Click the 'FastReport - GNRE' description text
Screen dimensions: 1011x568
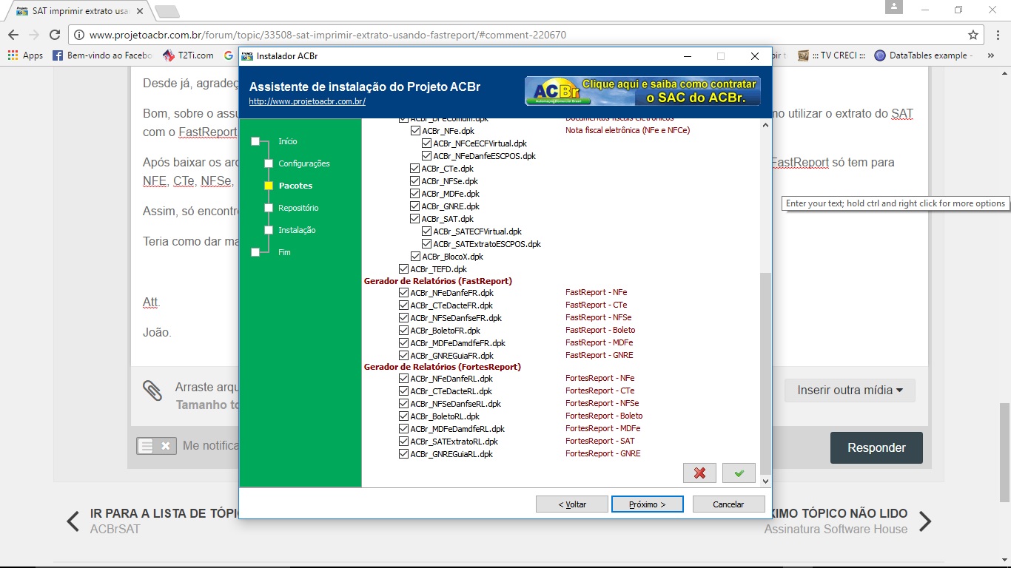(599, 356)
